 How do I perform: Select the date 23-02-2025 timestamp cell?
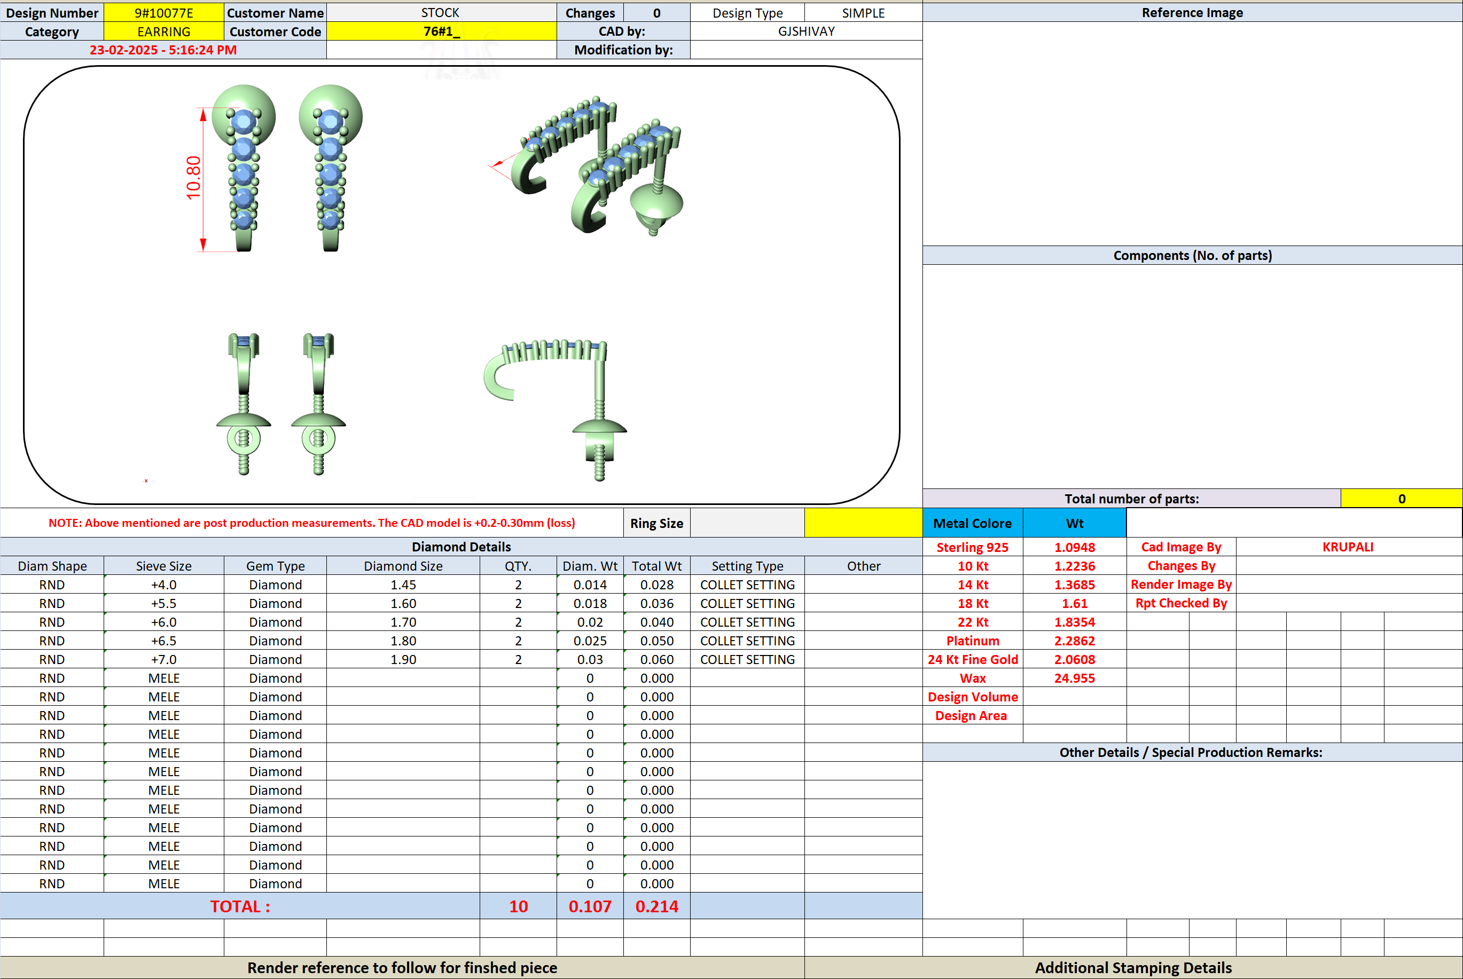163,50
